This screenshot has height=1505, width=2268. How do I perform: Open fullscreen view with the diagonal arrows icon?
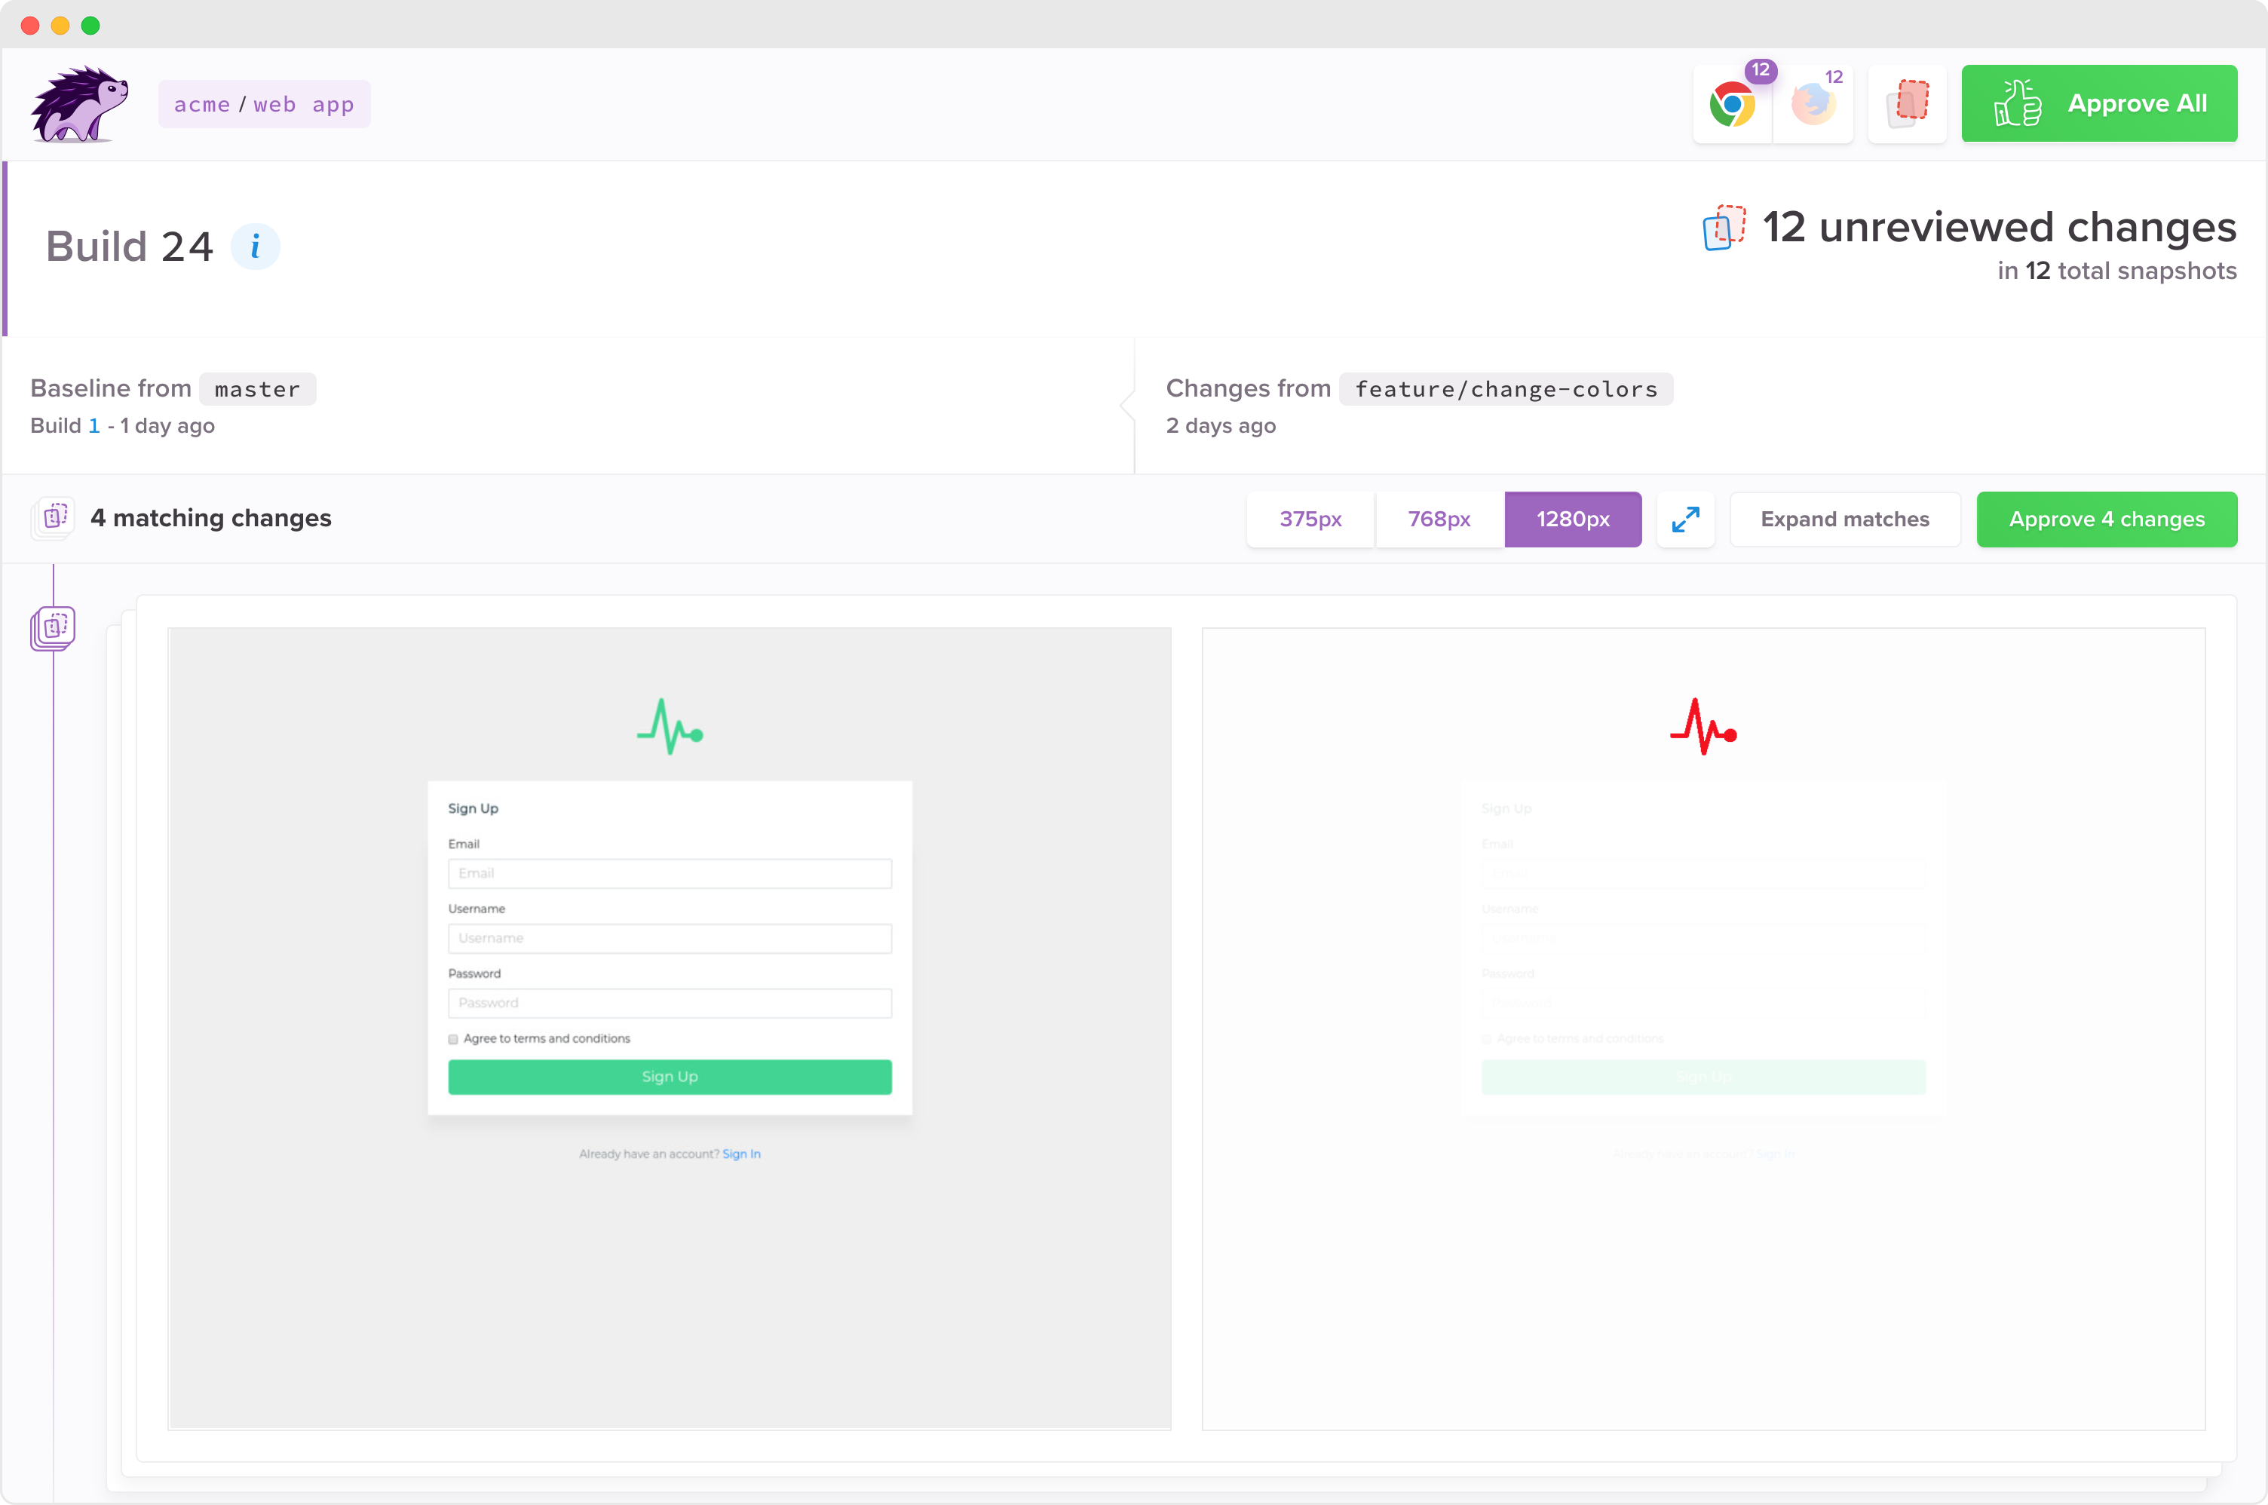tap(1685, 520)
